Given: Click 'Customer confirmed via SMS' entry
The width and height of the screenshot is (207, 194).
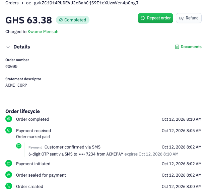Looking at the screenshot, I should [x=72, y=147].
